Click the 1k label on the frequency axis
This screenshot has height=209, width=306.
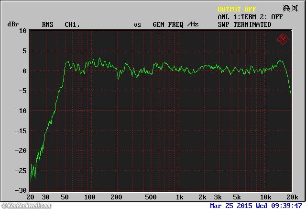point(180,197)
